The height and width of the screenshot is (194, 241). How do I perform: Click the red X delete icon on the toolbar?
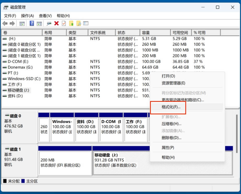tap(56, 23)
